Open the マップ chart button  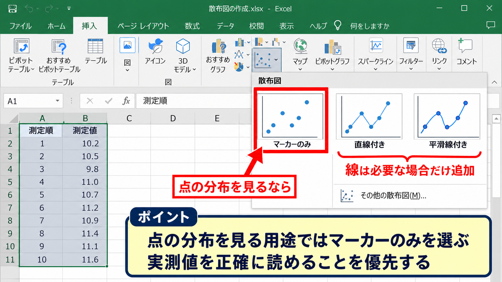[300, 55]
